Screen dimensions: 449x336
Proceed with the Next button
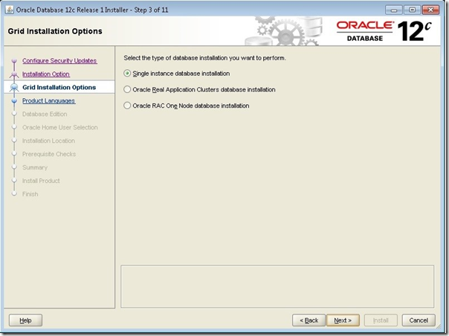tap(343, 320)
